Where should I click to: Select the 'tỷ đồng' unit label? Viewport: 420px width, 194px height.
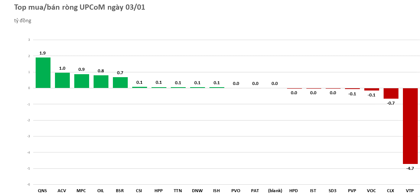point(23,20)
